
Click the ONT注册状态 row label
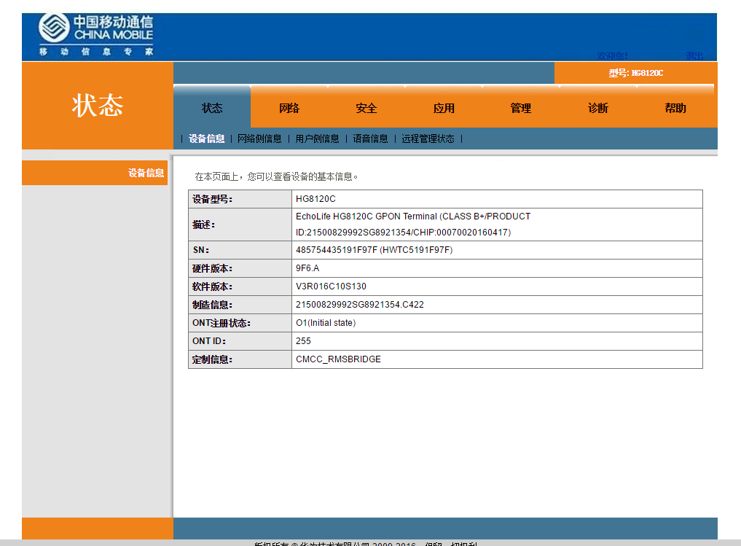(221, 323)
